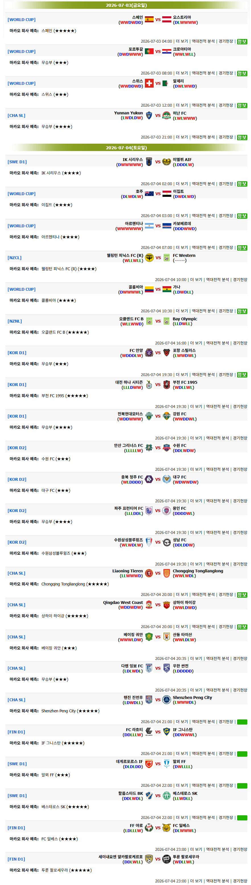Click the IF 그니스탄 team crest
Viewport: 251px width, 885px height.
pyautogui.click(x=167, y=732)
